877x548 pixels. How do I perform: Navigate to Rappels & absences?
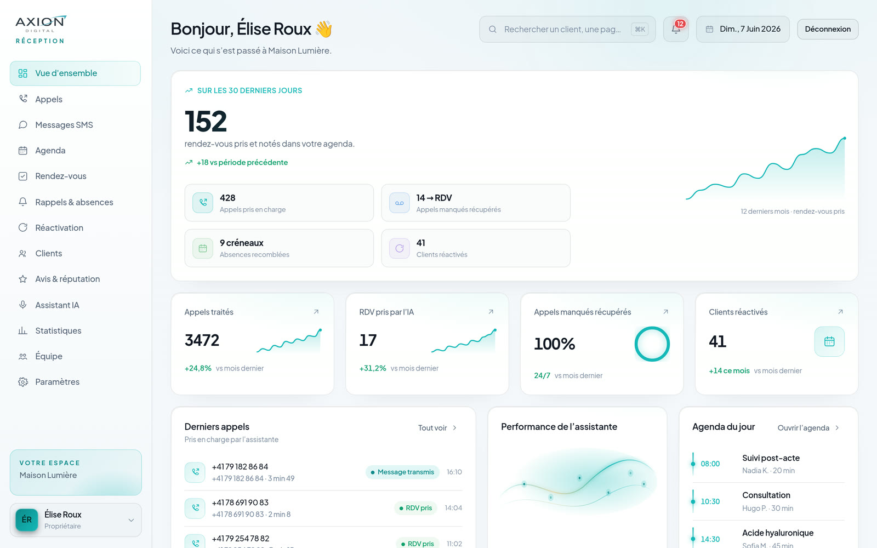[x=75, y=202]
